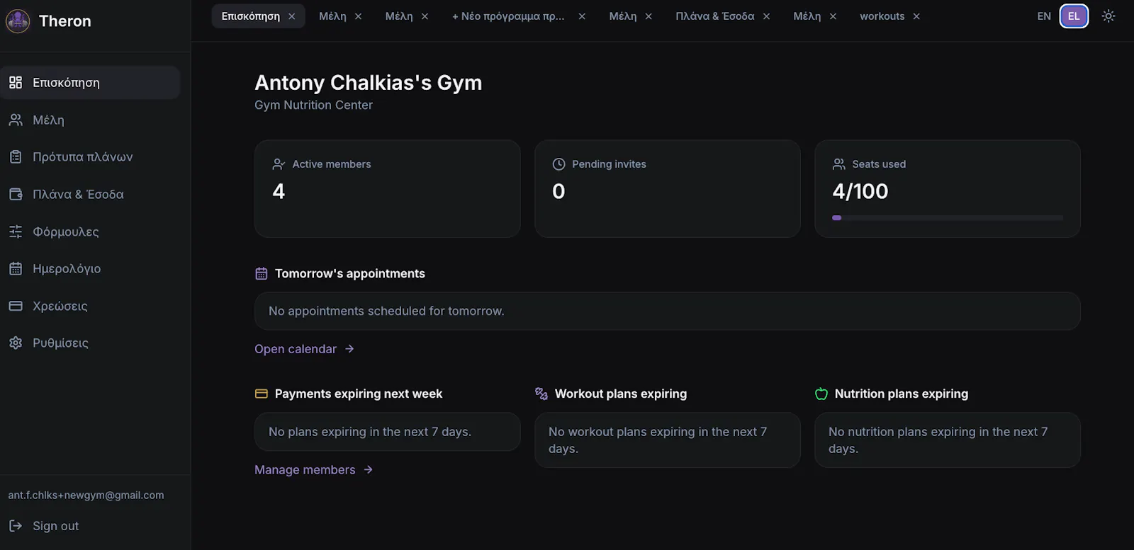Click 'No workout plans expiring' message

pyautogui.click(x=658, y=440)
